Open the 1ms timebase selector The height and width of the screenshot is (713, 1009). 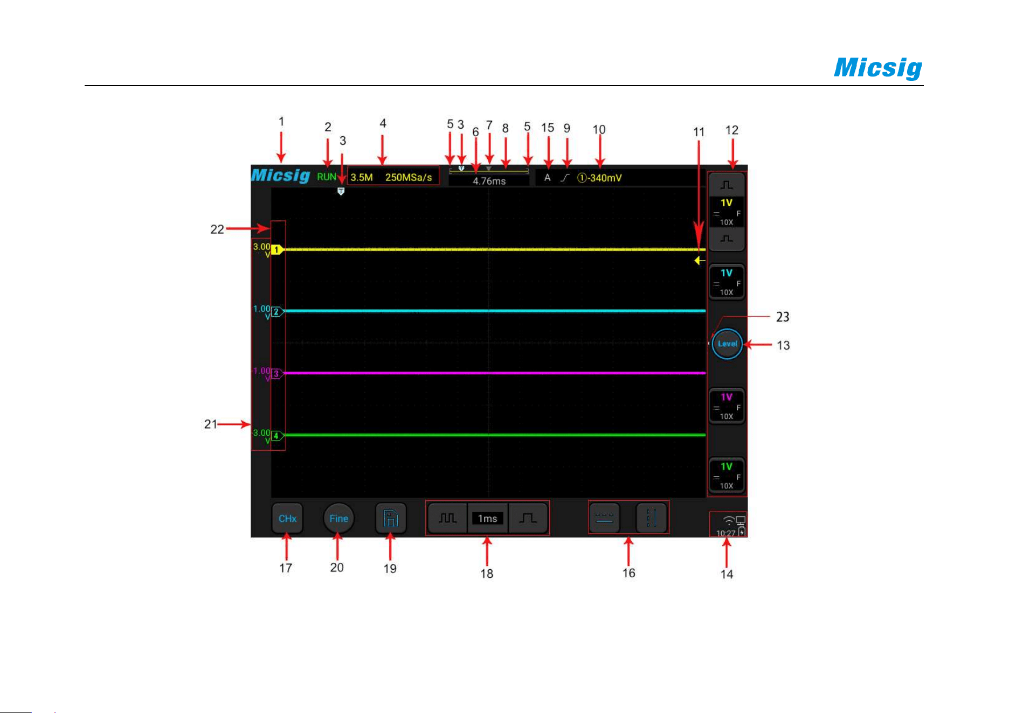click(x=487, y=518)
